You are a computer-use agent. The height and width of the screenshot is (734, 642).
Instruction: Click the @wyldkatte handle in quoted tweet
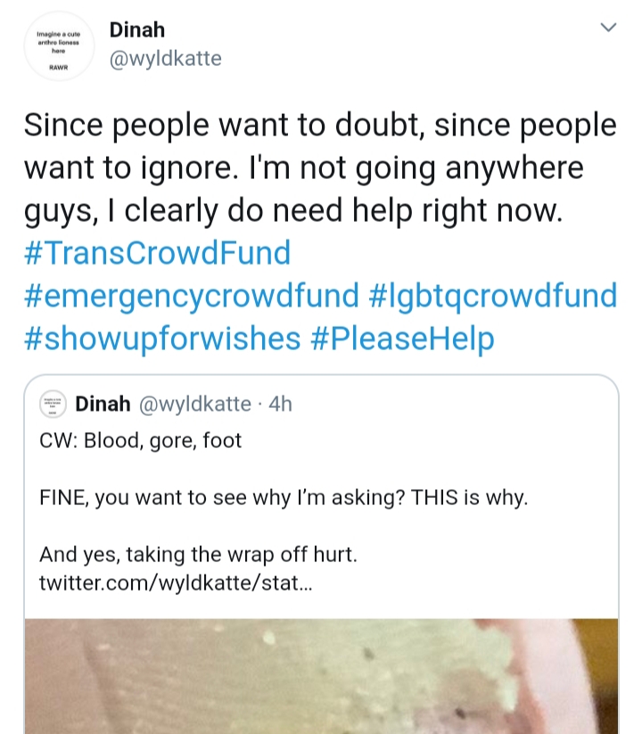coord(195,404)
